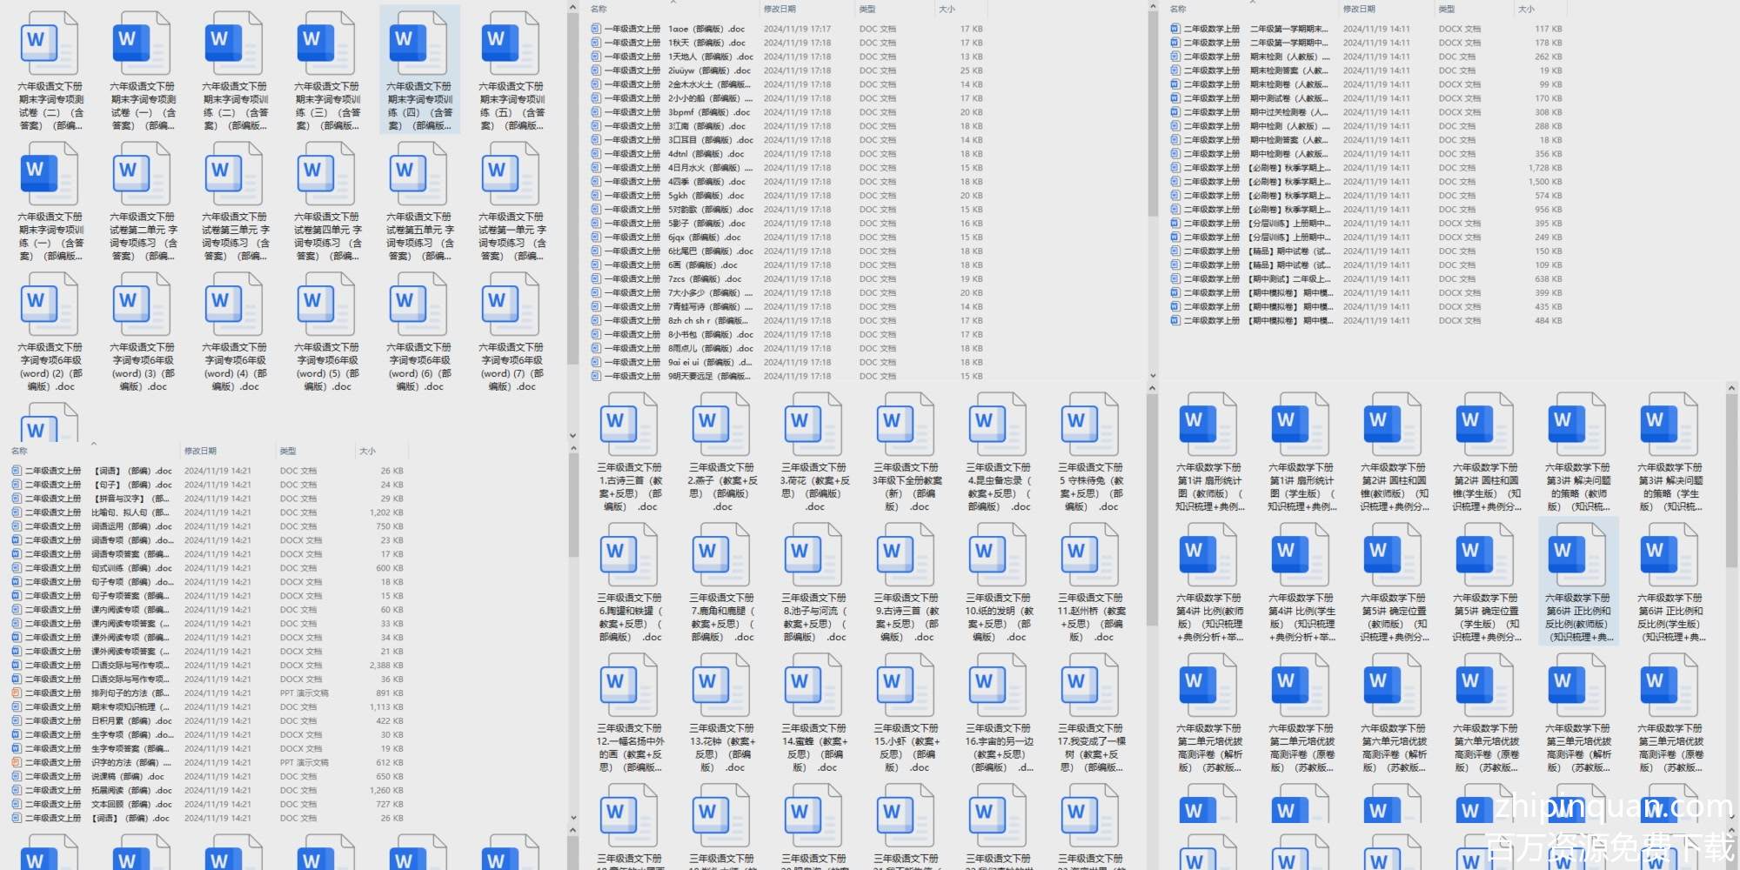
Task: Select 三年级语文下册 1.古诗三首 教案 icon
Action: pyautogui.click(x=629, y=424)
